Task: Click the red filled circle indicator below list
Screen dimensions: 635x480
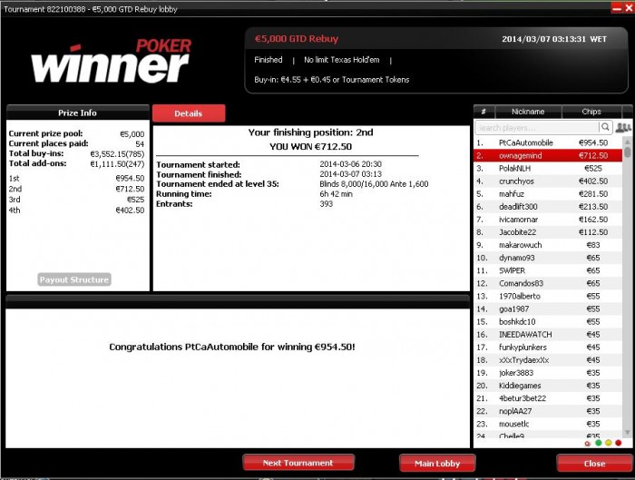Action: (x=618, y=443)
